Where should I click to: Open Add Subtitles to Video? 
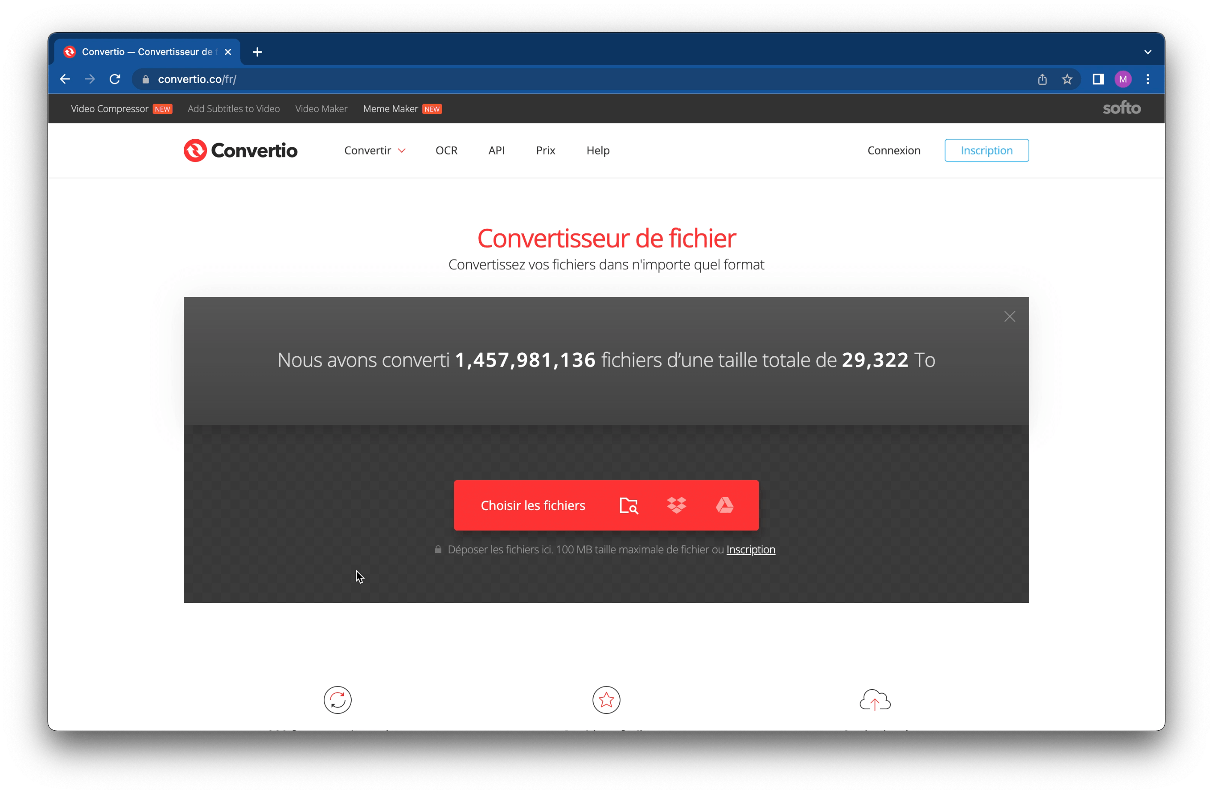tap(233, 108)
